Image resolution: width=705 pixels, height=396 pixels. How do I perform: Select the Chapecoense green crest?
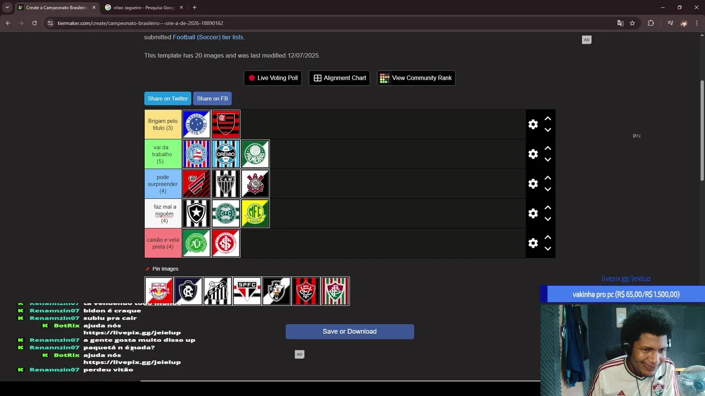pyautogui.click(x=197, y=243)
